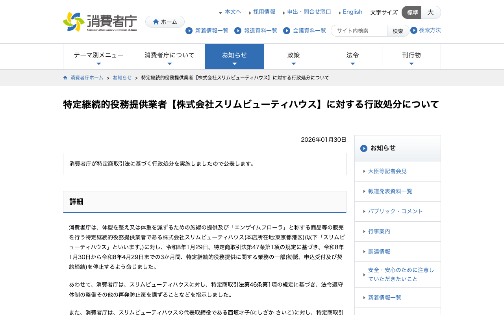Open 報道資料一覧 in the header
The width and height of the screenshot is (504, 315).
[x=261, y=31]
